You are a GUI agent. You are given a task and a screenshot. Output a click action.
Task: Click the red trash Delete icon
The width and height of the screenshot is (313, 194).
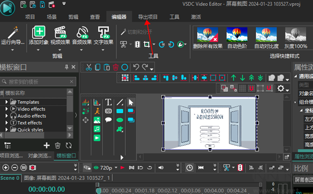point(116,67)
